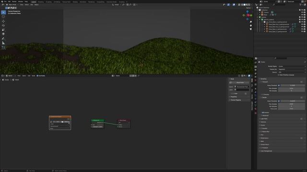Open the Render menu
The image size is (307, 172).
click(14, 1)
